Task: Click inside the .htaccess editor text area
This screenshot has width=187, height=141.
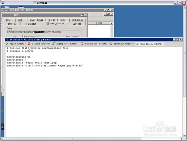Action: click(x=93, y=92)
